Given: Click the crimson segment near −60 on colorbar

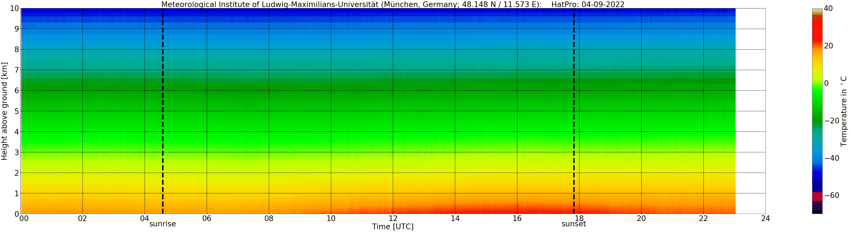Looking at the screenshot, I should (817, 197).
